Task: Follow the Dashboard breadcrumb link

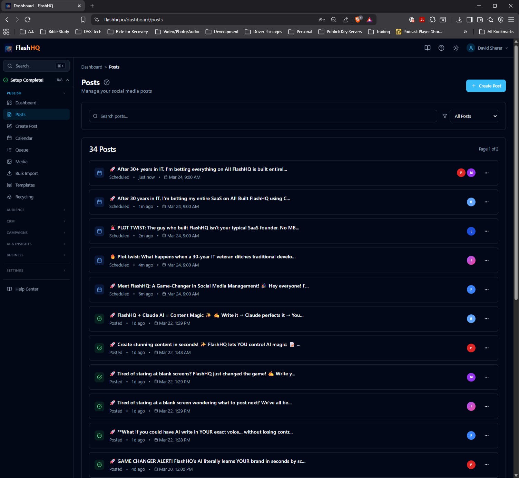Action: coord(92,67)
